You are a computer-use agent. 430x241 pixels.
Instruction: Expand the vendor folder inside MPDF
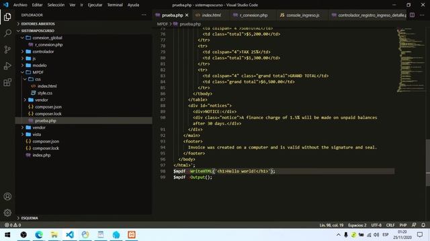(83, 100)
